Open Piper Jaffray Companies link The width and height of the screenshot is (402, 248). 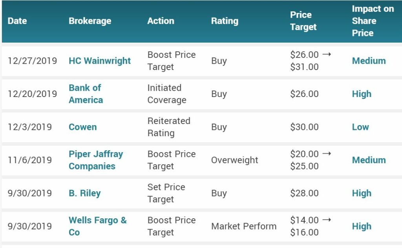pyautogui.click(x=96, y=160)
